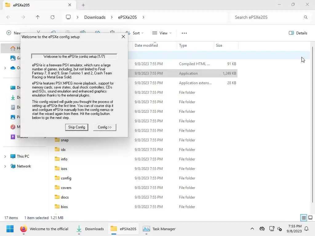The image size is (315, 236).
Task: Expand the Network tree node
Action: coord(5,166)
